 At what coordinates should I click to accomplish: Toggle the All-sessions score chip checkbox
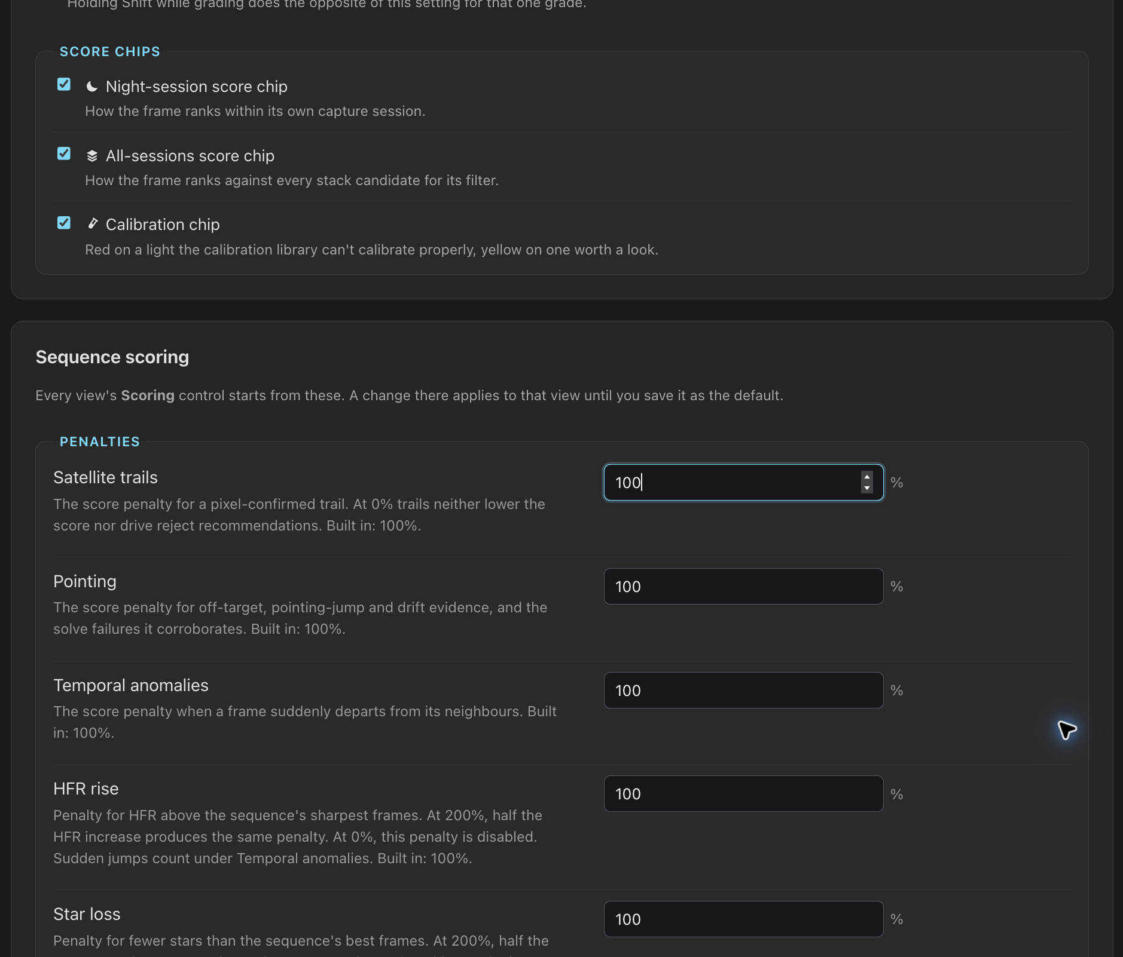coord(64,154)
